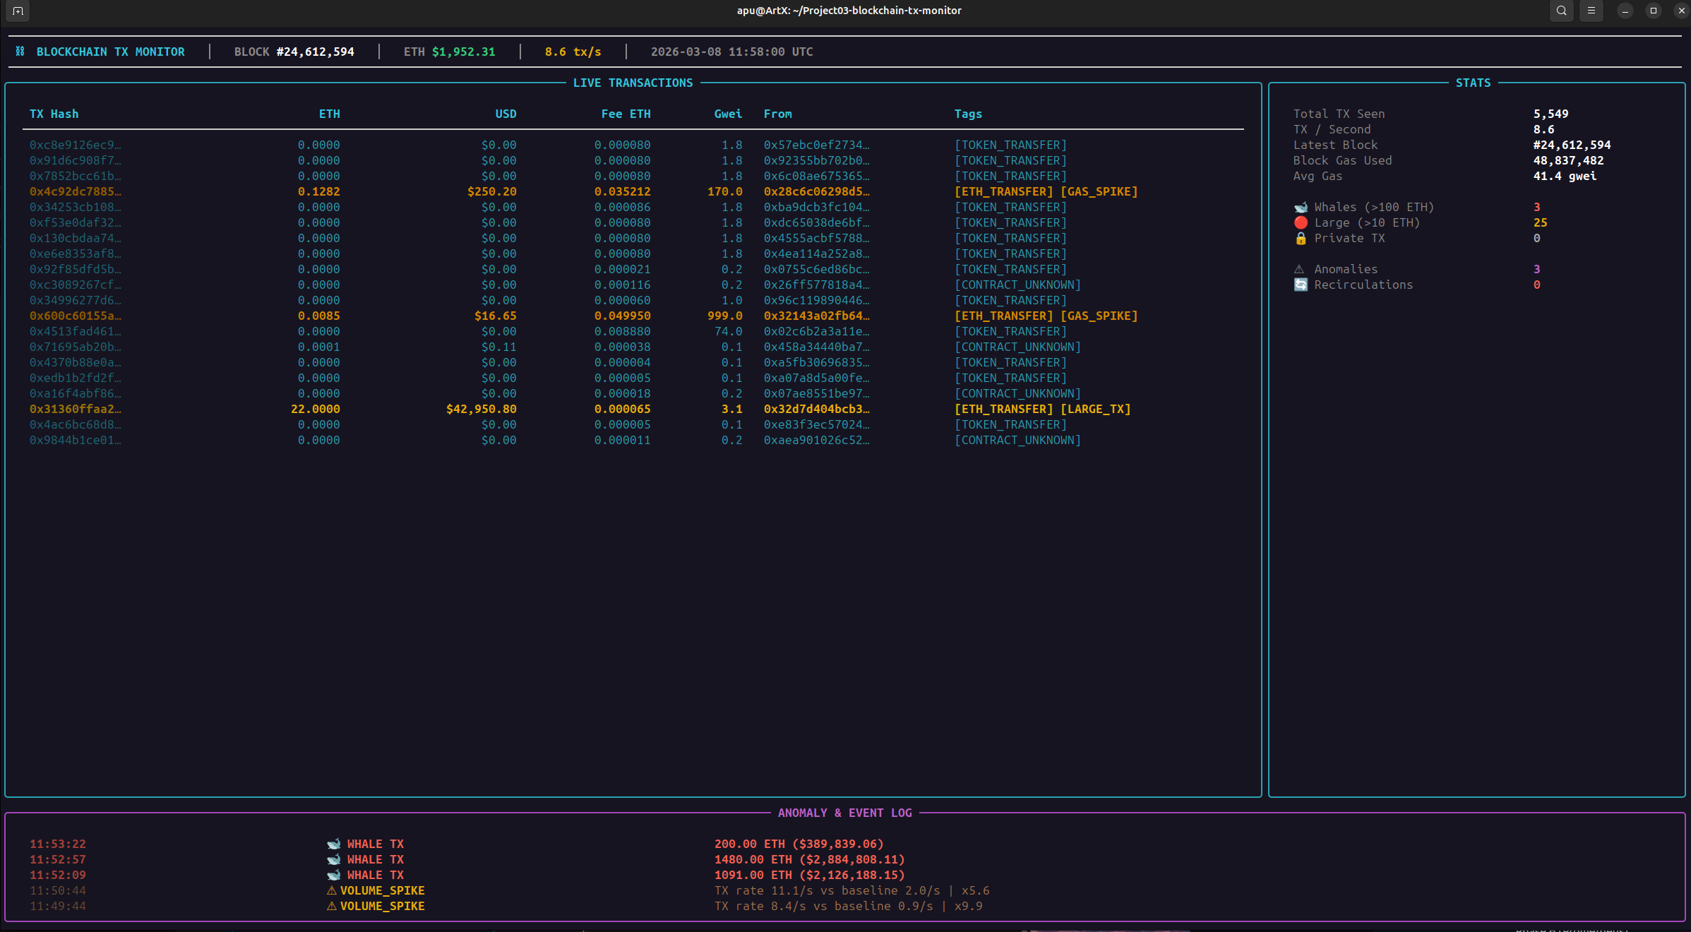This screenshot has height=932, width=1691.
Task: Select the lock icon beside Private TX
Action: [1300, 239]
